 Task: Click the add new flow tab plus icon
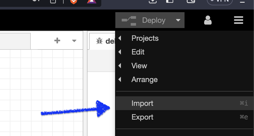pos(57,40)
